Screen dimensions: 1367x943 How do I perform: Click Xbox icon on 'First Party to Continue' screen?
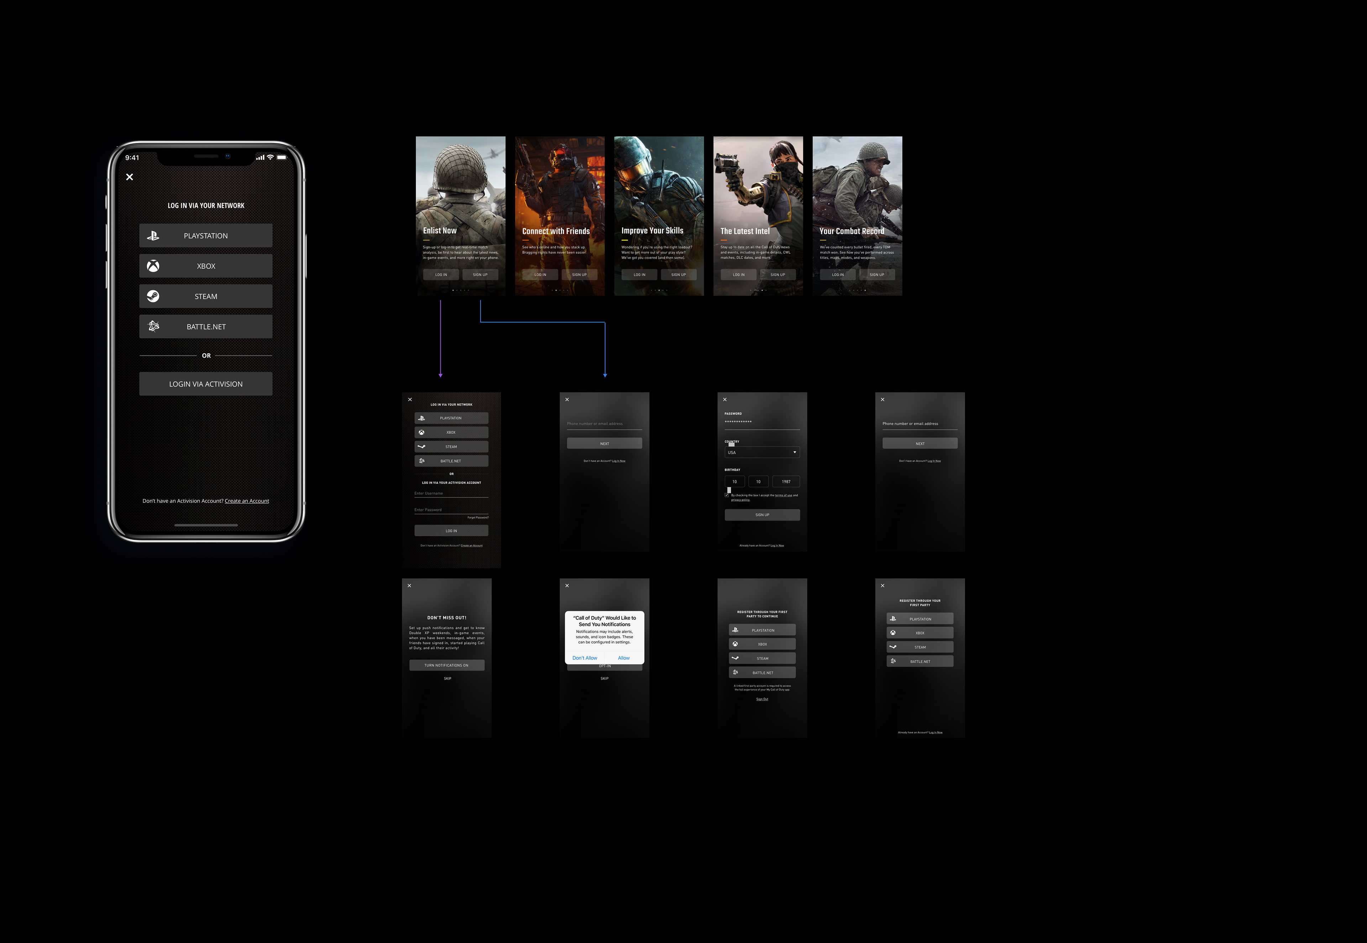pyautogui.click(x=735, y=644)
